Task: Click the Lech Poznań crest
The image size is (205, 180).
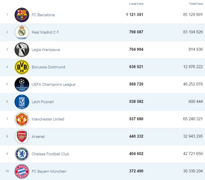Action: pyautogui.click(x=22, y=102)
